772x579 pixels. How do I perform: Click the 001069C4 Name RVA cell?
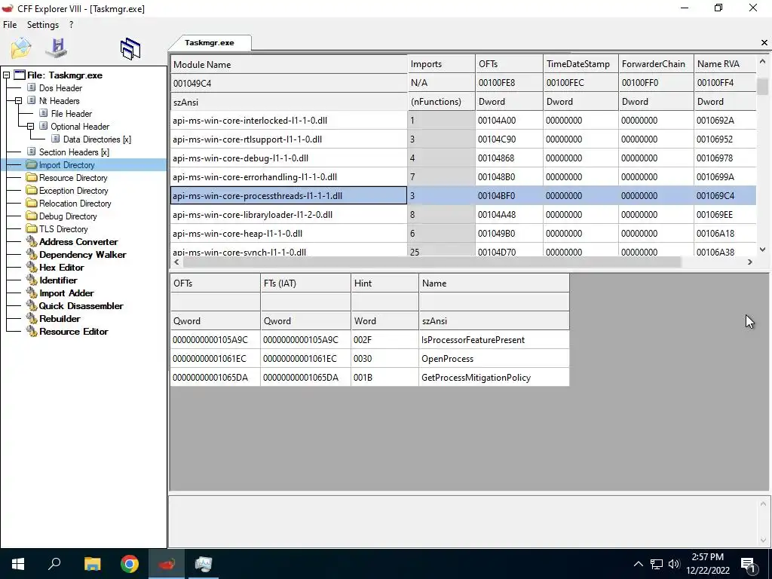pos(725,196)
